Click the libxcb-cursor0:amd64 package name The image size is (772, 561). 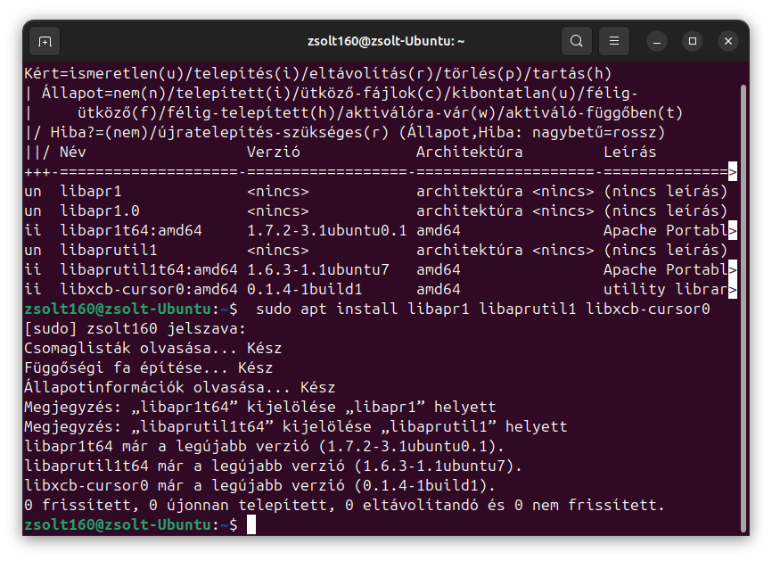tap(149, 289)
